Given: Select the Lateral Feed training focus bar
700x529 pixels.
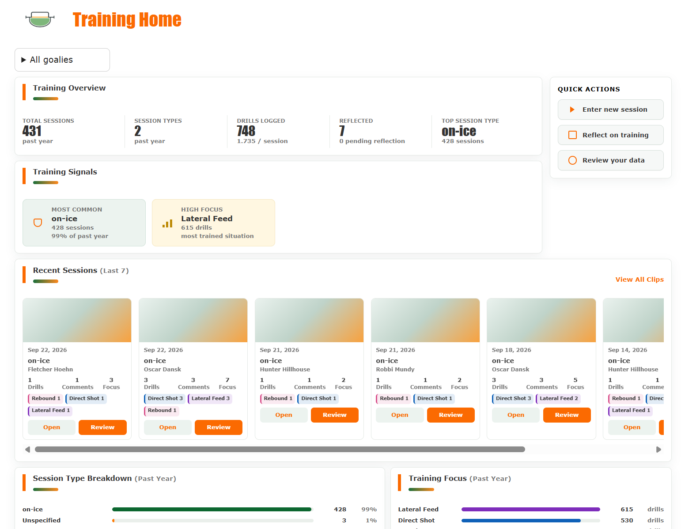Looking at the screenshot, I should pyautogui.click(x=531, y=510).
